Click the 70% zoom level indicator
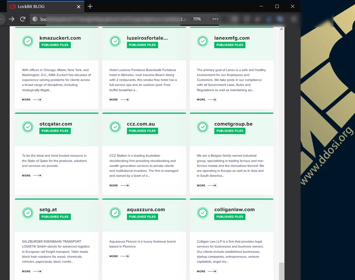Screen dimensions: 355x280 [197, 19]
